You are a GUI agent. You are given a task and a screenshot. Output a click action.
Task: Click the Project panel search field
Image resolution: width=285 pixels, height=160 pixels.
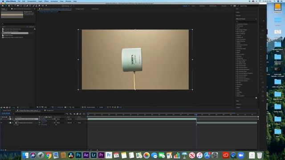(x=18, y=24)
